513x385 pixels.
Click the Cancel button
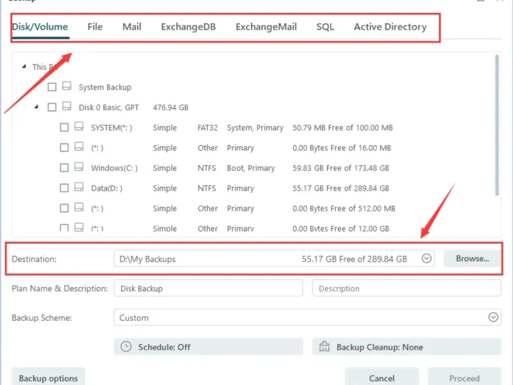click(x=382, y=377)
